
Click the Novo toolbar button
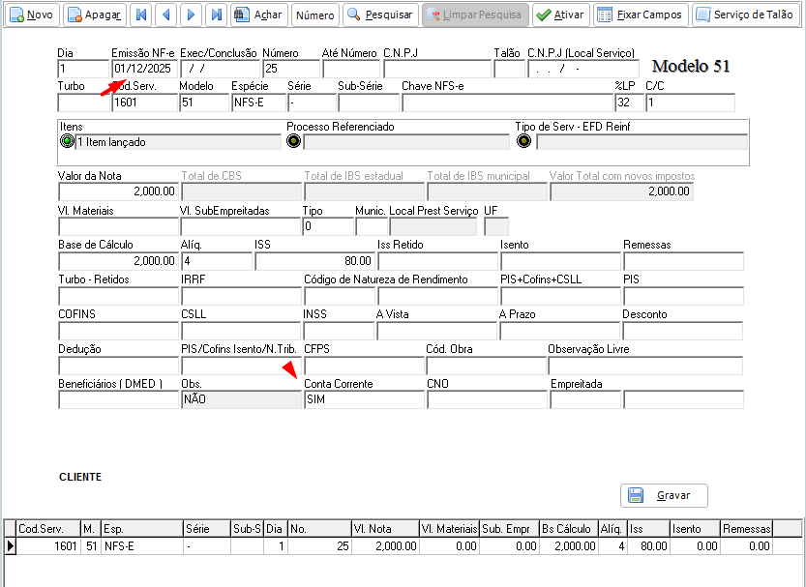click(x=32, y=15)
